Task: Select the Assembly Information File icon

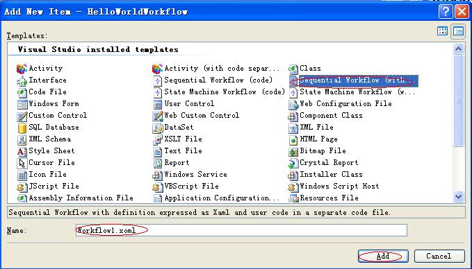Action: (x=22, y=198)
